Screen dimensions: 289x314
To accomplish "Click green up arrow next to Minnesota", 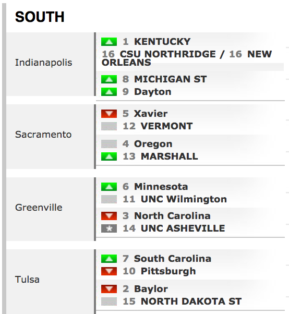I will click(109, 187).
